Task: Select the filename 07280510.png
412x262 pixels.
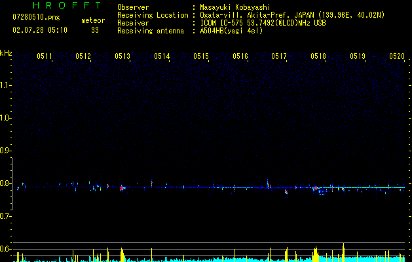Action: tap(36, 18)
